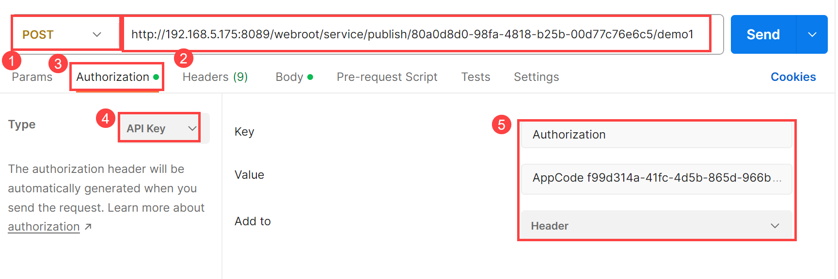
Task: Switch to the Body tab
Action: (x=289, y=77)
